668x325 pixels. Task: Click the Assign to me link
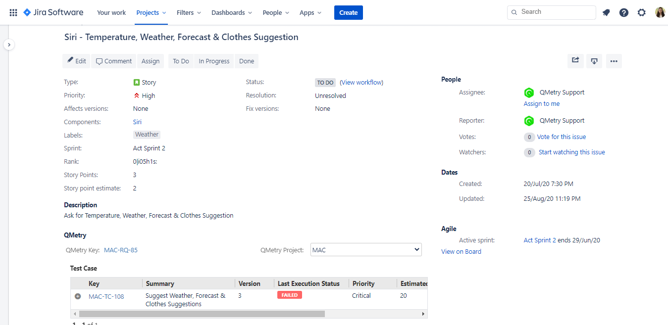click(x=542, y=104)
